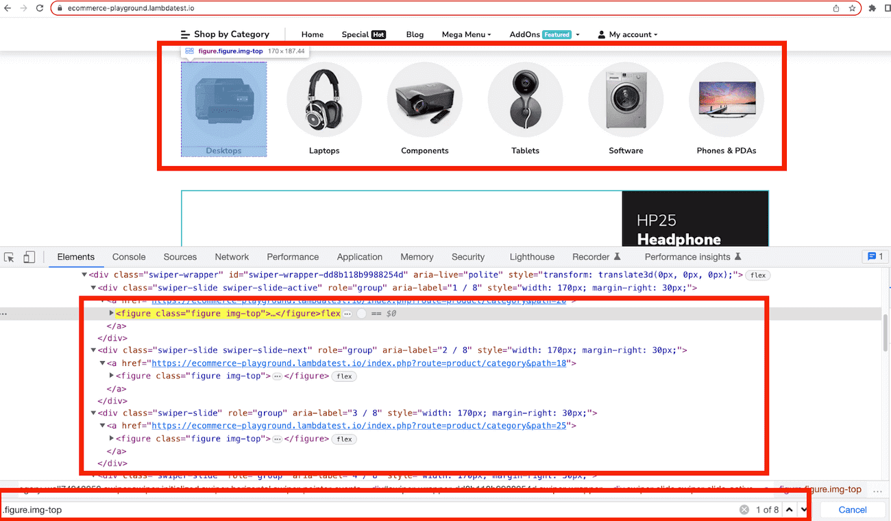
Task: Switch to the Console tab
Action: point(129,257)
